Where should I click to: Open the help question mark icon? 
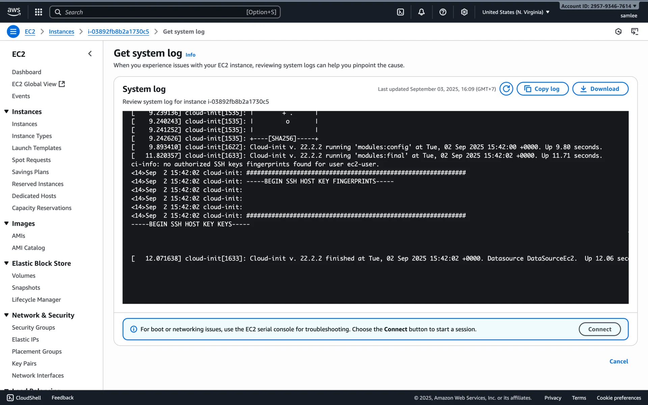(x=443, y=12)
